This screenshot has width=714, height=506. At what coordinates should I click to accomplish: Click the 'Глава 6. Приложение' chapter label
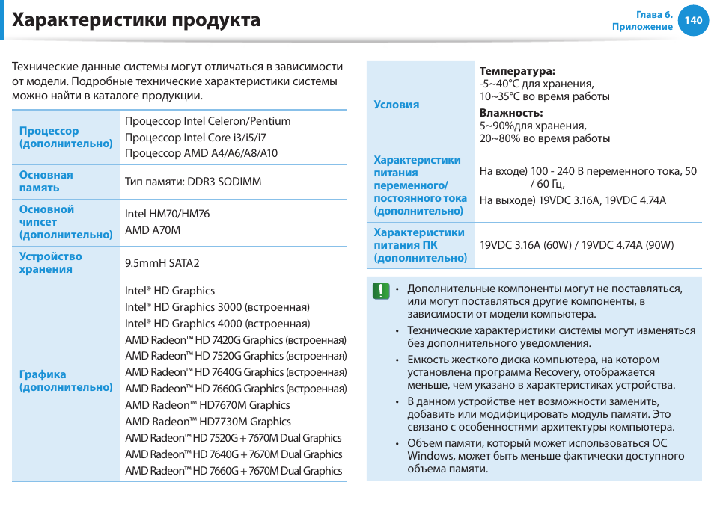click(642, 21)
